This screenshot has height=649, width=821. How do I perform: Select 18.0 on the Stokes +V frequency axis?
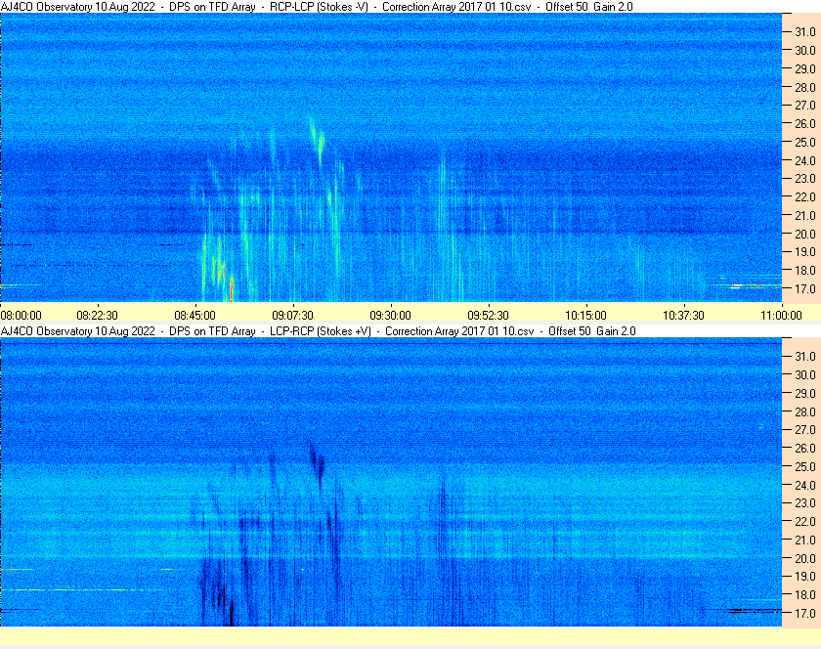805,595
